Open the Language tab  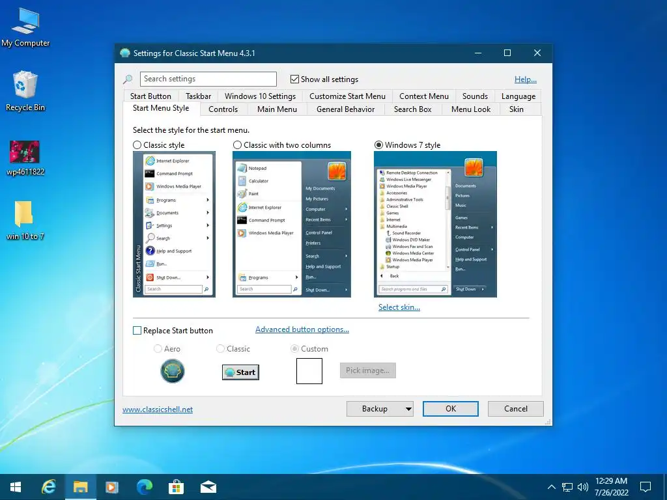pos(518,96)
